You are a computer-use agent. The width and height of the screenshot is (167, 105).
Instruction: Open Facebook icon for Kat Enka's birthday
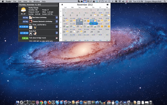coord(57,17)
